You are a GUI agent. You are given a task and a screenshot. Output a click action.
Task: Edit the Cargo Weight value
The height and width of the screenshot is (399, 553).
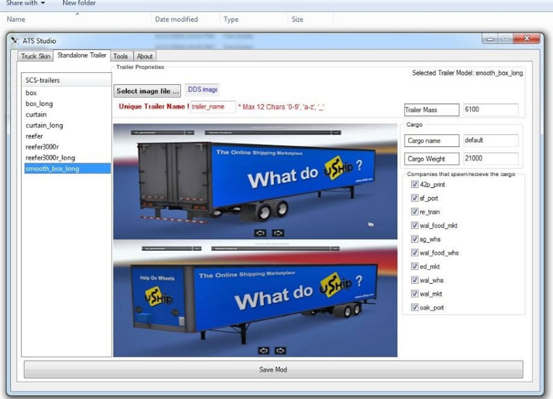point(491,159)
